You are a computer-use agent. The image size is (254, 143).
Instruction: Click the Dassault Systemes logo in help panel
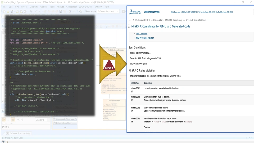[x=135, y=12]
